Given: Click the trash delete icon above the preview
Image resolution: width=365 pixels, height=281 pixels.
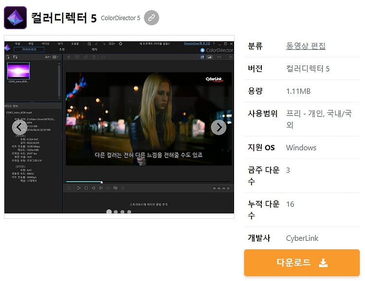Looking at the screenshot, I should [94, 57].
